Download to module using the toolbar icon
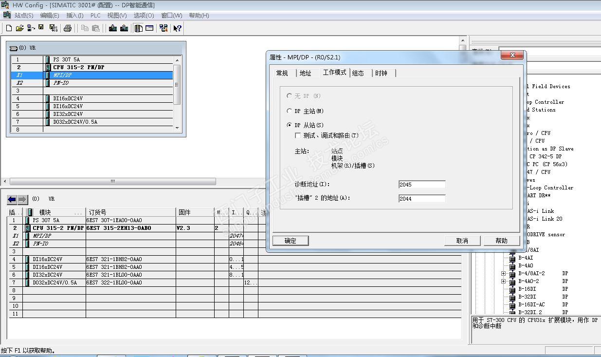601x357 pixels. click(113, 28)
